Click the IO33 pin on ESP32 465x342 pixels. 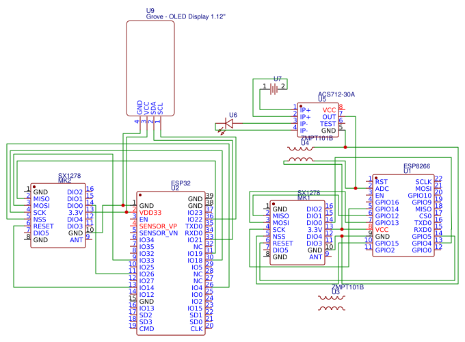[x=146, y=260]
